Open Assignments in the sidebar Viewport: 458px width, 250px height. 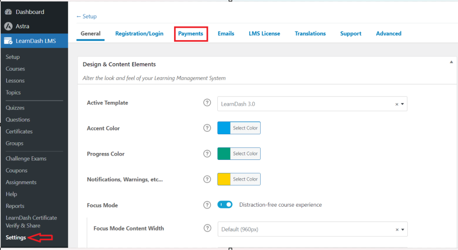click(x=21, y=182)
